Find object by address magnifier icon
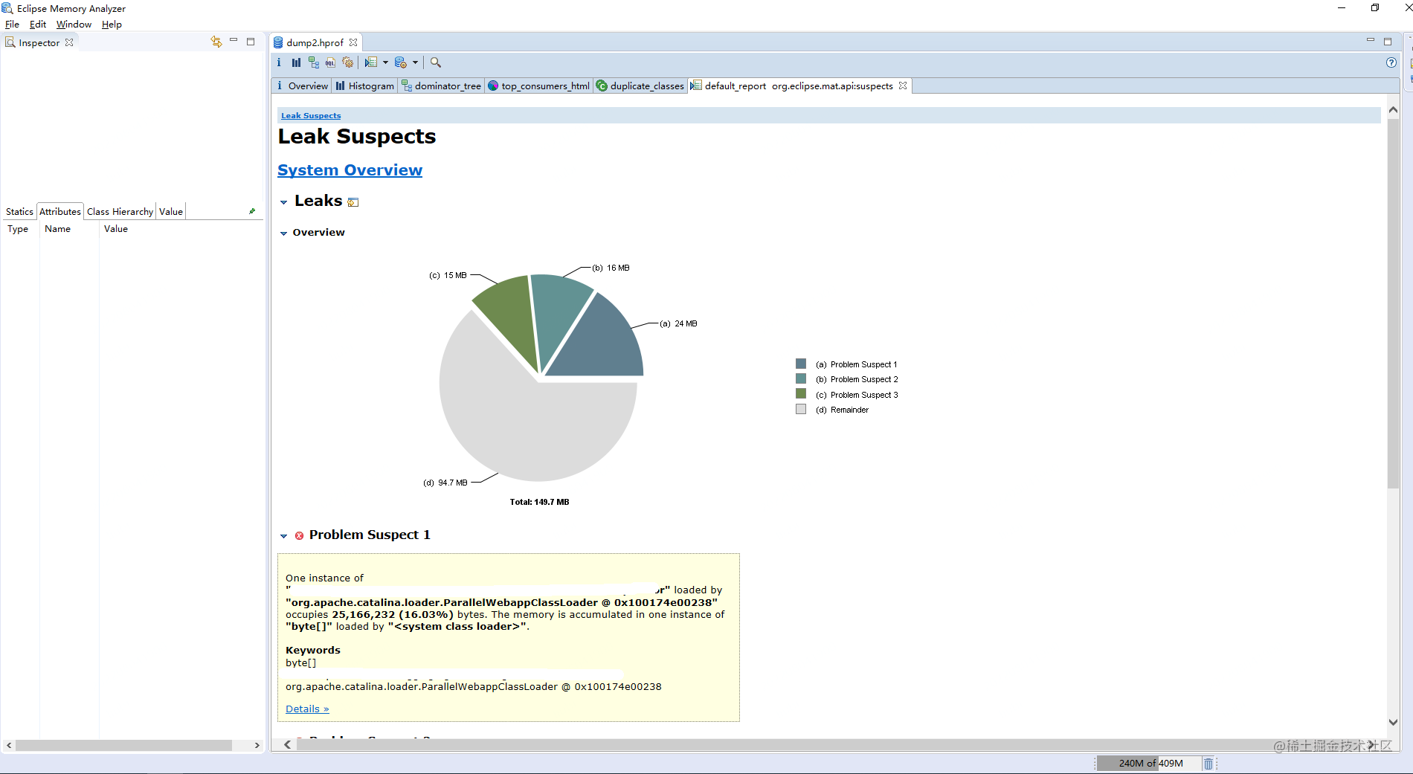1413x774 pixels. 436,62
